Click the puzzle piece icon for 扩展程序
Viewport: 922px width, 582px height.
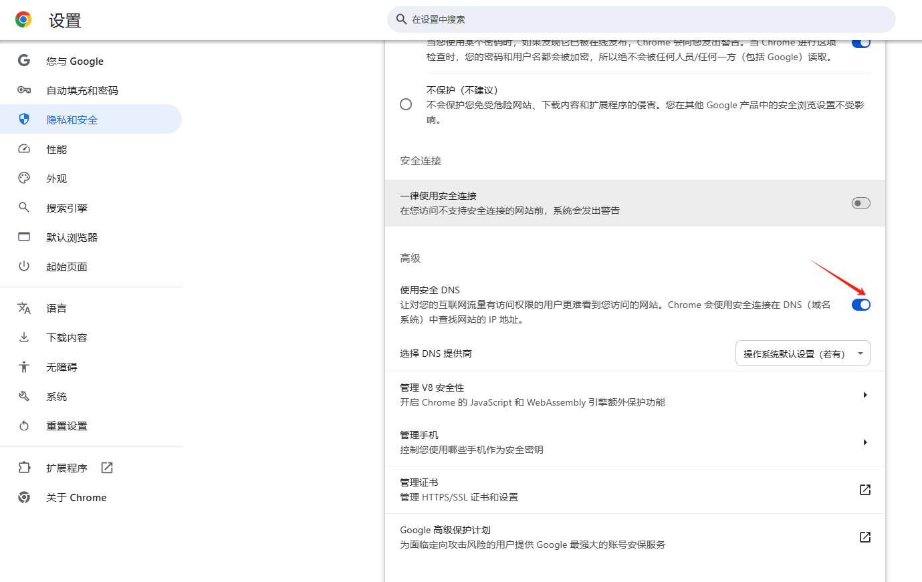tap(24, 468)
